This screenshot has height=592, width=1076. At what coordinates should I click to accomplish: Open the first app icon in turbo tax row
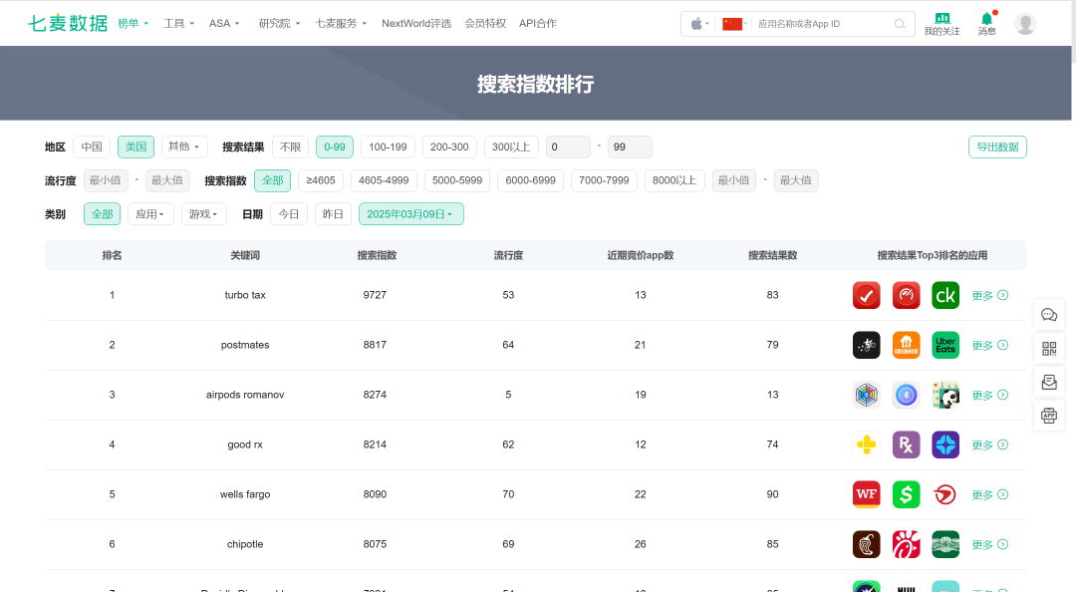(x=866, y=295)
